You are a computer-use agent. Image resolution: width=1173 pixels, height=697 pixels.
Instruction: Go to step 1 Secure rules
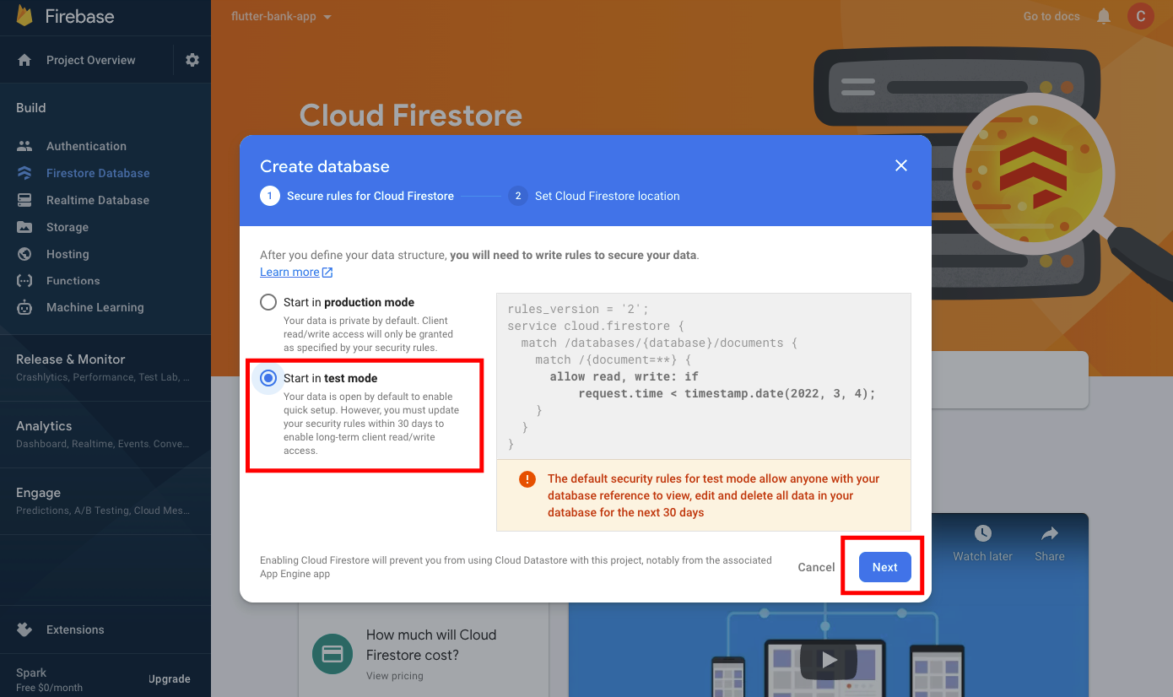coord(357,196)
